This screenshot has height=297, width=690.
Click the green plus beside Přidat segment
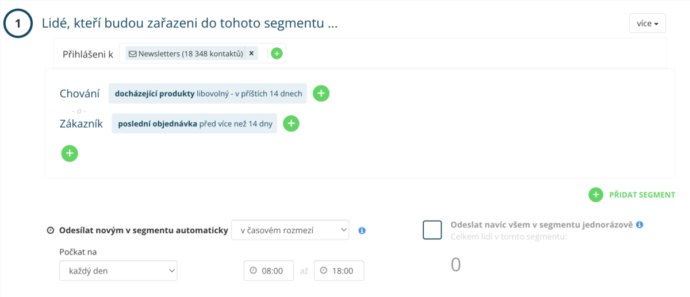coord(596,195)
